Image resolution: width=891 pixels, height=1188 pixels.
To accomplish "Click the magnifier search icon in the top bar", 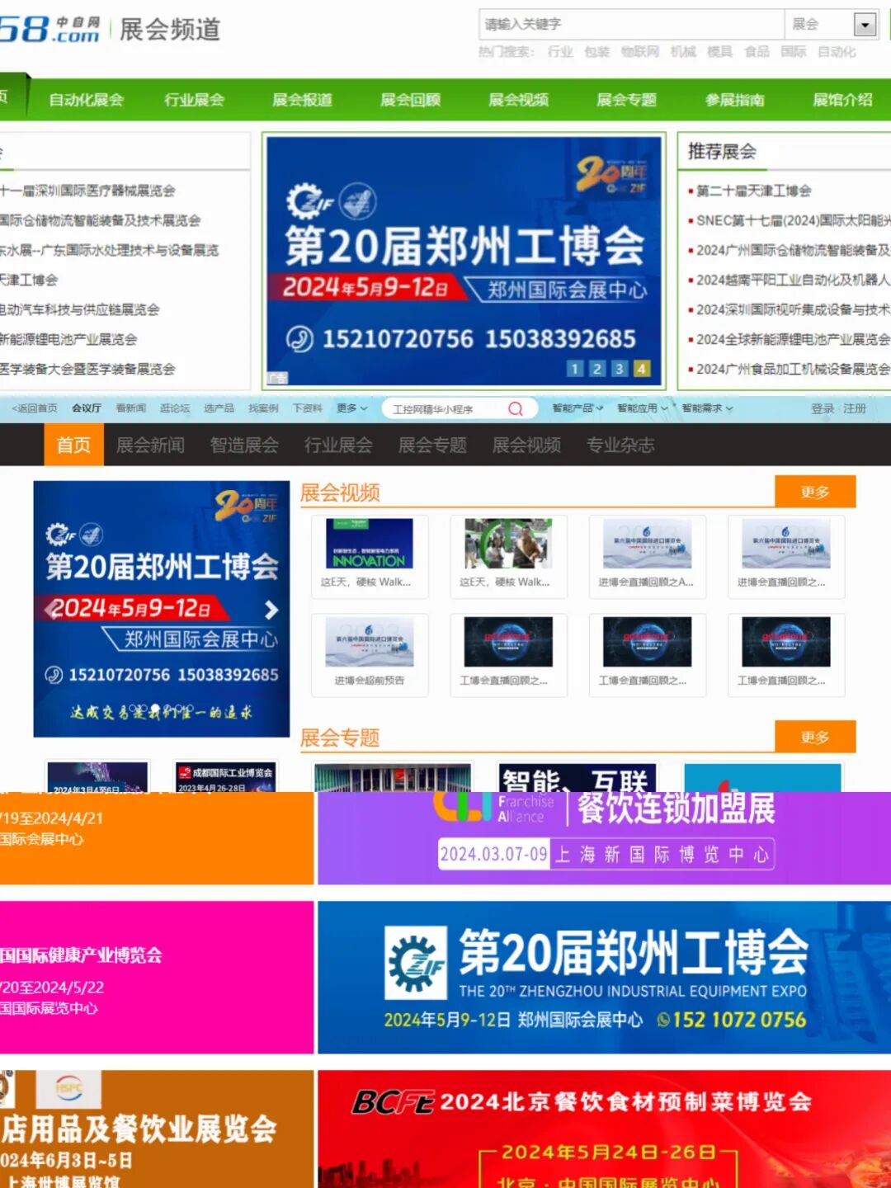I will [516, 408].
